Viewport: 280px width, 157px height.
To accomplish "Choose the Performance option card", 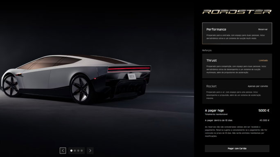I will pyautogui.click(x=237, y=33).
